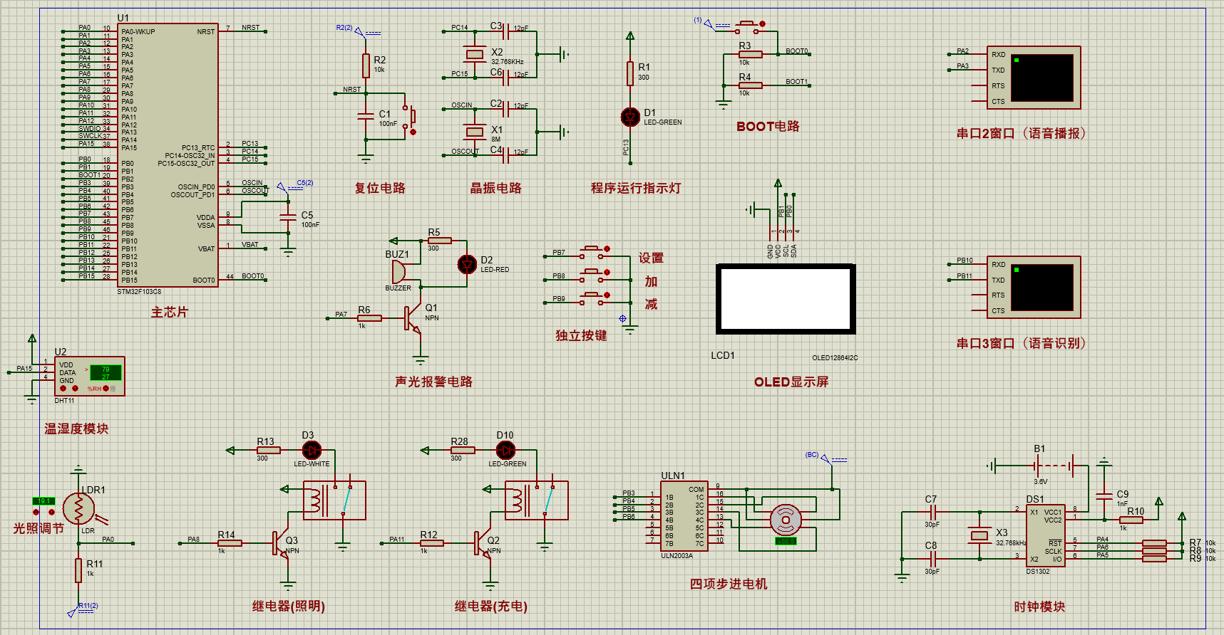The height and width of the screenshot is (635, 1224).
Task: Click the 串口2窗口（语音播报）label
Action: (x=1021, y=133)
